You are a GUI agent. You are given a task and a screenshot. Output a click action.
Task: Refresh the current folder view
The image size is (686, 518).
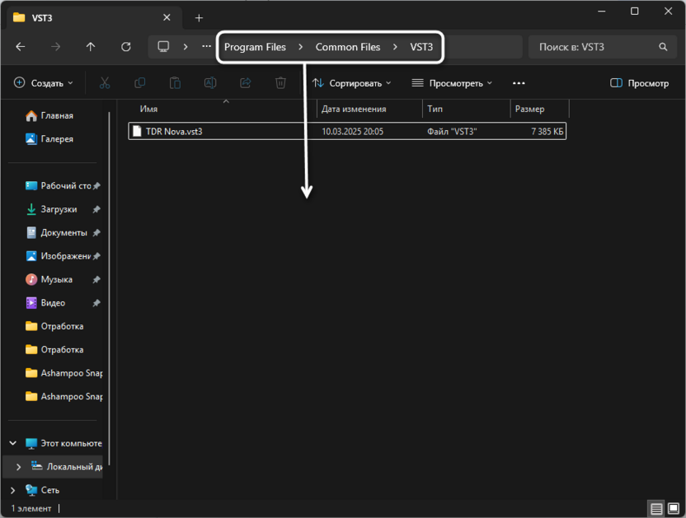(126, 47)
